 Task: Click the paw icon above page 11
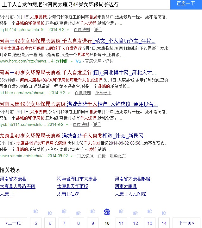point(121,211)
